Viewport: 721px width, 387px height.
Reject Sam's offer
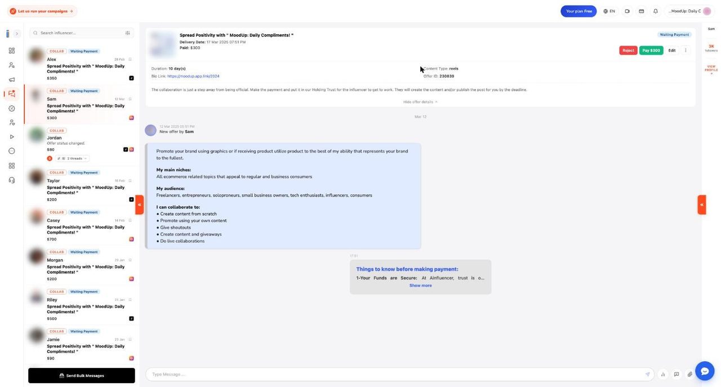pos(629,50)
